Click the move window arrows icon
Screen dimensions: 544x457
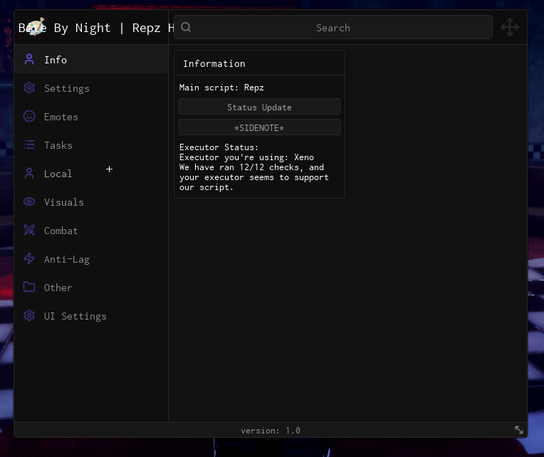click(510, 27)
